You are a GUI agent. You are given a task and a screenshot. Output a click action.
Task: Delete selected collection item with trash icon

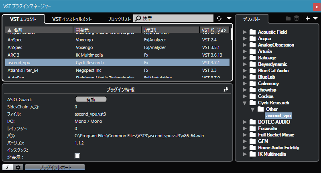(297, 18)
